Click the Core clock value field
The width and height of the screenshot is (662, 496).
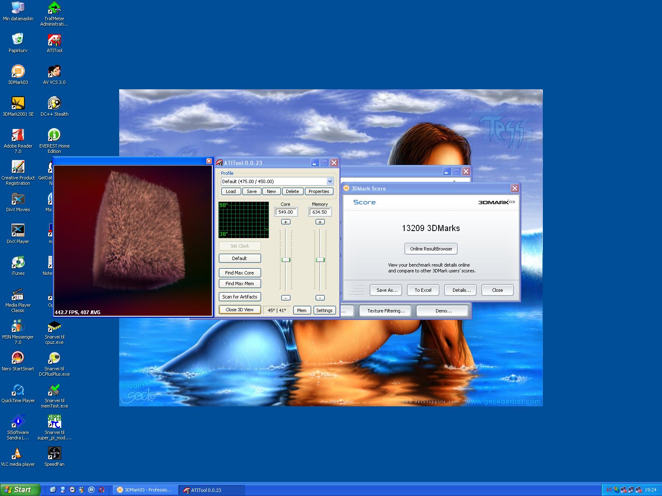tap(286, 212)
